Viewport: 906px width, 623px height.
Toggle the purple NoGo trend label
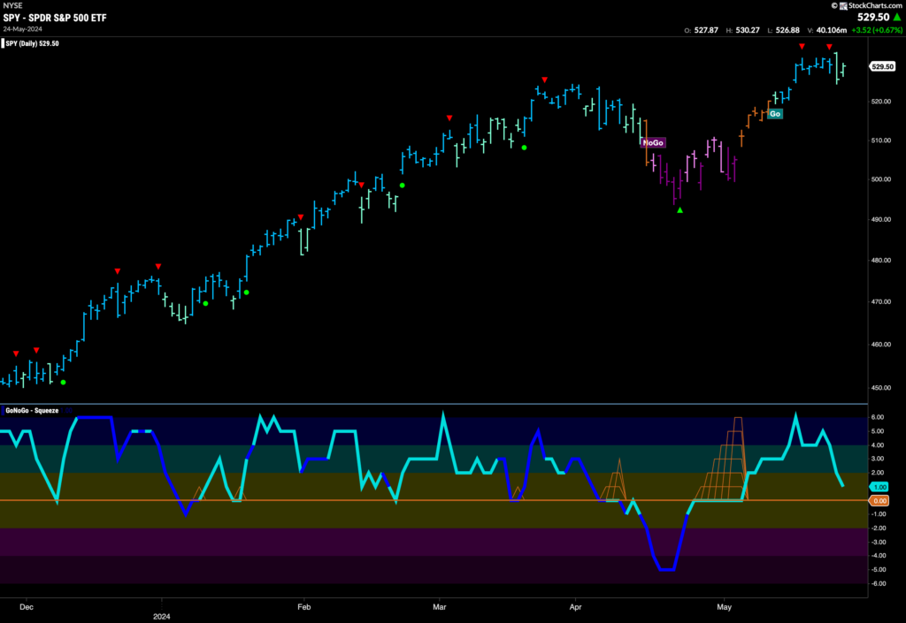click(651, 141)
